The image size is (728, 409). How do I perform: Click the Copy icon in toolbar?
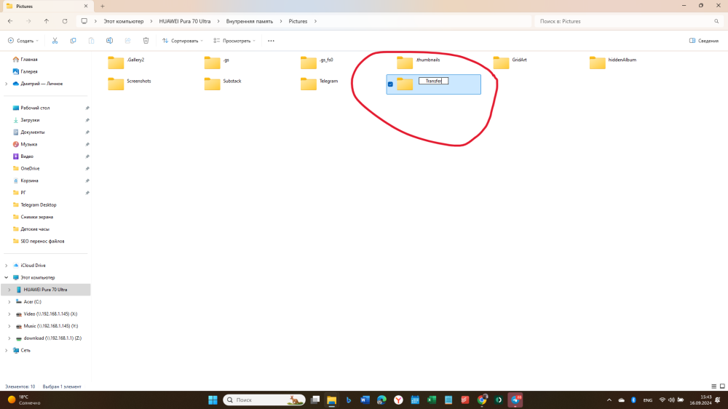coord(73,41)
